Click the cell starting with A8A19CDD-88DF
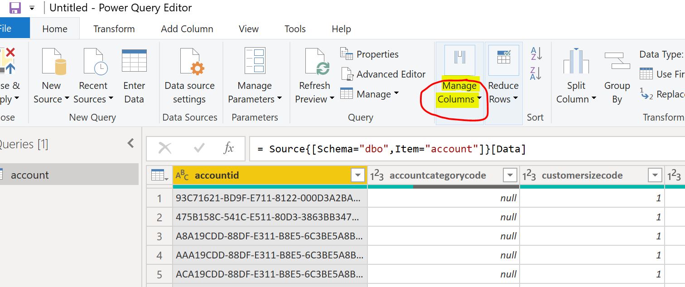The height and width of the screenshot is (287, 685). point(270,236)
